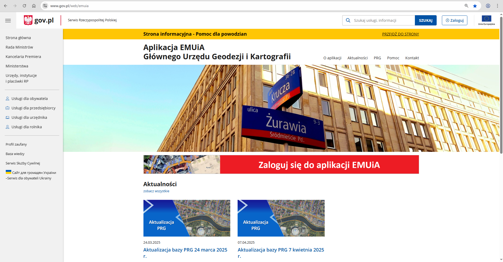The width and height of the screenshot is (503, 262).
Task: Click the browser reload icon
Action: [24, 6]
